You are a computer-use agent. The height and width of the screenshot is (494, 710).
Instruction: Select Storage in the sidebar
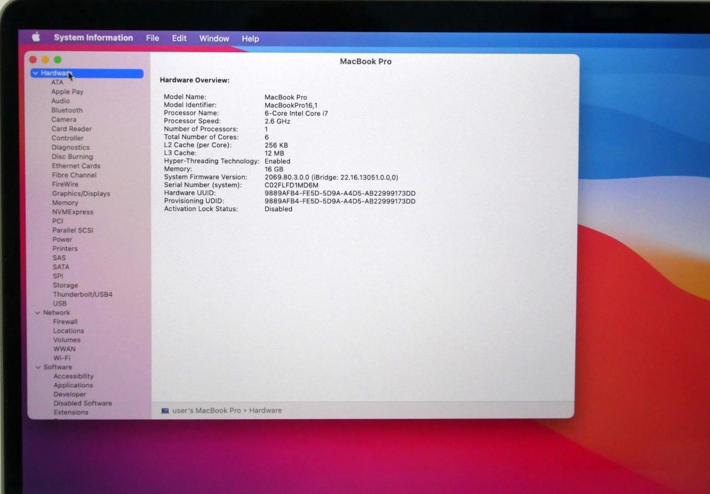[65, 286]
